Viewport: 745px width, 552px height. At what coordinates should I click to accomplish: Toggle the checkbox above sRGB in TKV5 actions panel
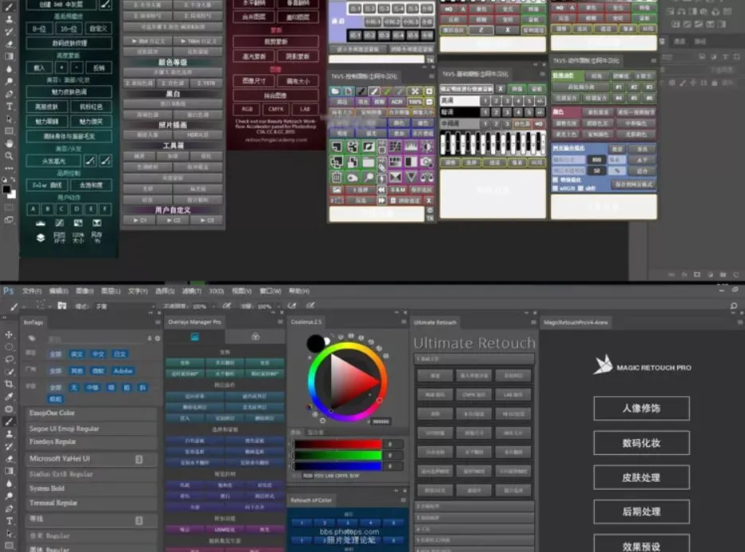click(x=555, y=180)
